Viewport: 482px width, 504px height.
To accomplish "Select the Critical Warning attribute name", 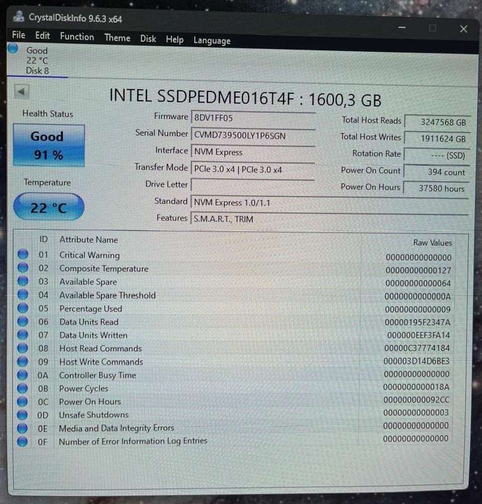I will point(89,255).
